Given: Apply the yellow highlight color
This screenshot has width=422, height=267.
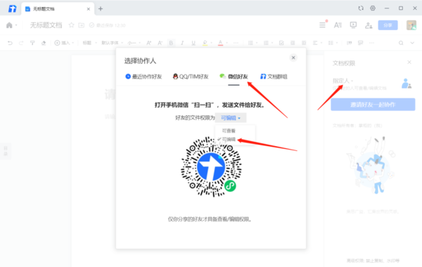Looking at the screenshot, I should click(205, 43).
